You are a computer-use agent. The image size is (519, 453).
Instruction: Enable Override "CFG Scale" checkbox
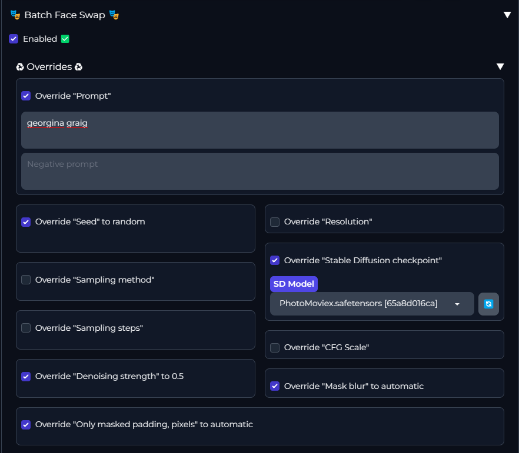click(x=275, y=347)
